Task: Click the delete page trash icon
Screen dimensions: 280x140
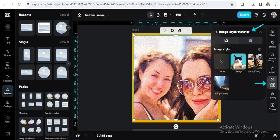Action: pyautogui.click(x=86, y=136)
